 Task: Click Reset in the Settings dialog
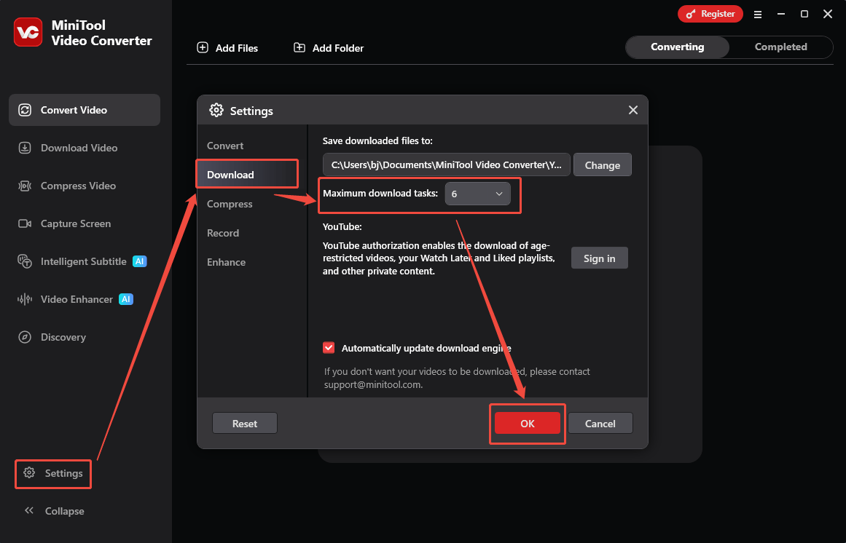244,424
